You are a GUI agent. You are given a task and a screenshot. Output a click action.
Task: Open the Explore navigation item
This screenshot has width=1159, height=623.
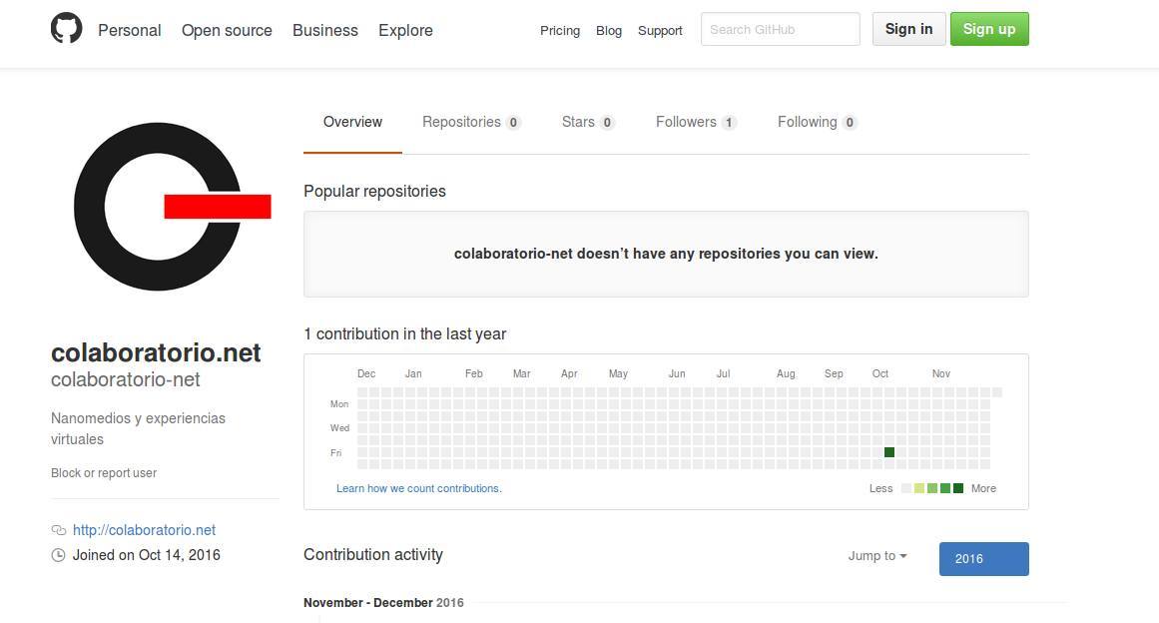[405, 30]
